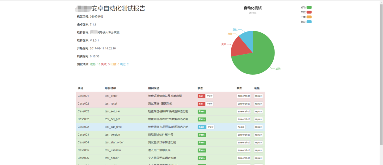383x165 pixels.
Task: Play replay for test_sel_pro
Action: (259, 119)
